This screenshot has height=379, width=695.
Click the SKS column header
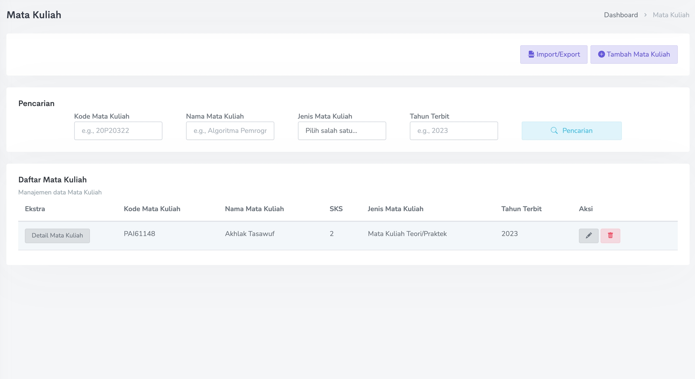coord(336,209)
